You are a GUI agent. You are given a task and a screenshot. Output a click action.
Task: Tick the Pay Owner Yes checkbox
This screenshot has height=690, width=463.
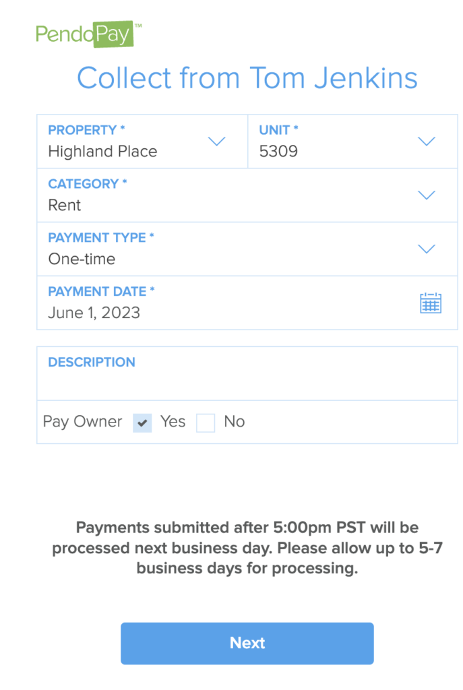(142, 423)
